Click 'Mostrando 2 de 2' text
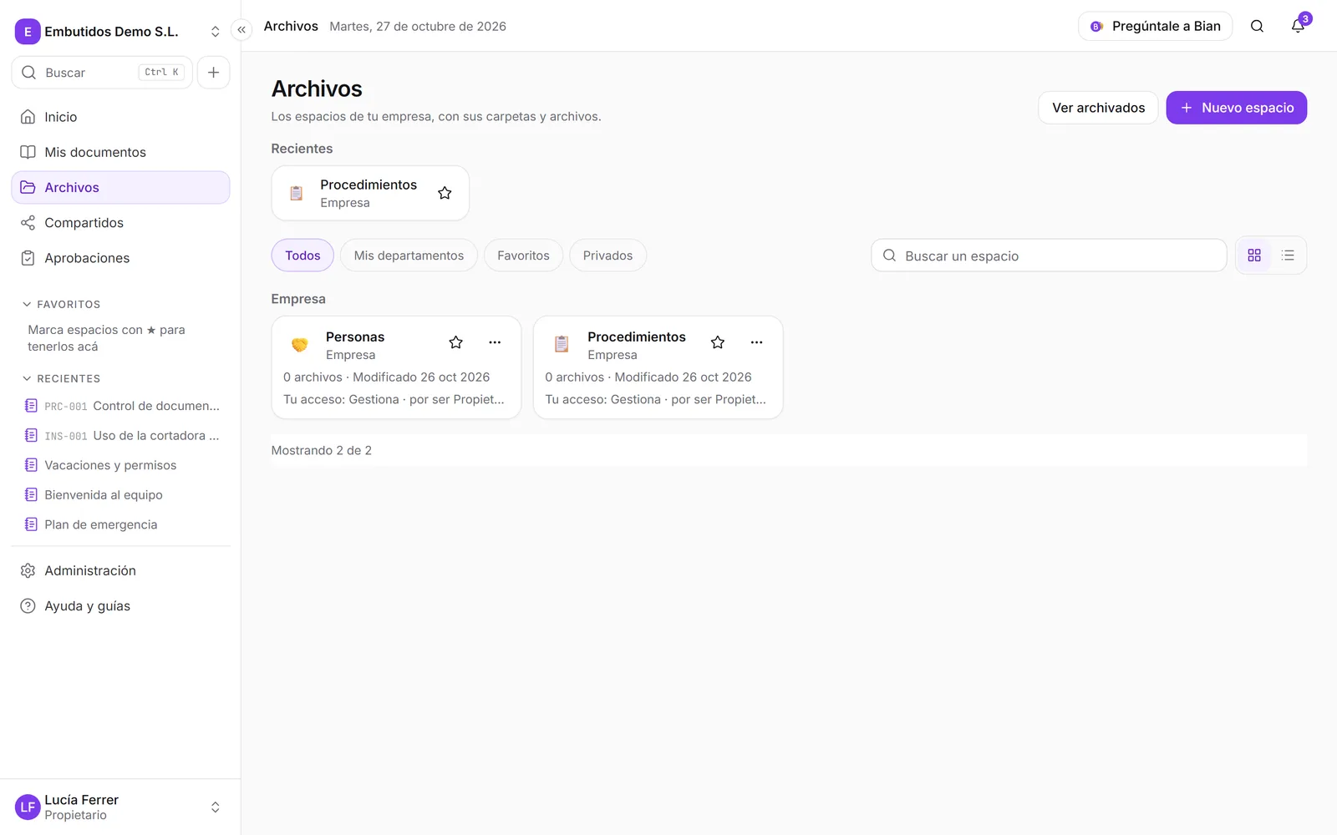 [322, 451]
